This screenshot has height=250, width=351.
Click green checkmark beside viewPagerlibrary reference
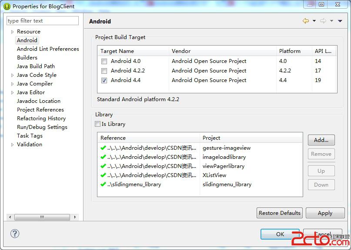pos(103,166)
